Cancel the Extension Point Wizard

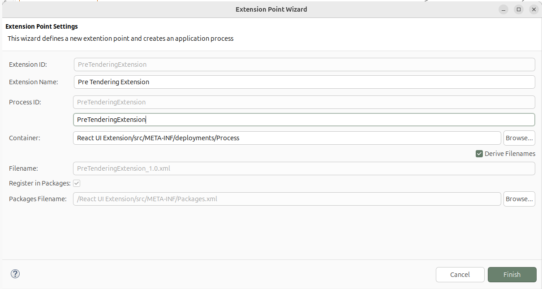(x=460, y=274)
